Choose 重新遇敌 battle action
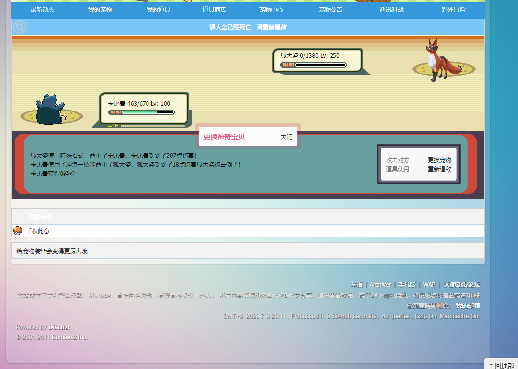The height and width of the screenshot is (369, 518). pos(440,169)
